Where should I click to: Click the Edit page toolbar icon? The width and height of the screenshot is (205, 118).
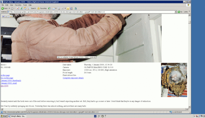click(x=62, y=8)
